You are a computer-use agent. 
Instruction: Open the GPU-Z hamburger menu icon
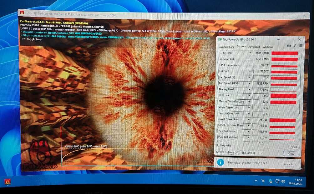point(301,46)
